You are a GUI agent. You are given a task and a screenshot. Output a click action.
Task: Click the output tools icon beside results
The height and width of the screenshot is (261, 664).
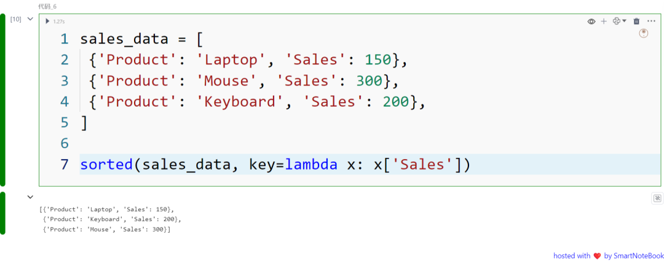coord(657,198)
